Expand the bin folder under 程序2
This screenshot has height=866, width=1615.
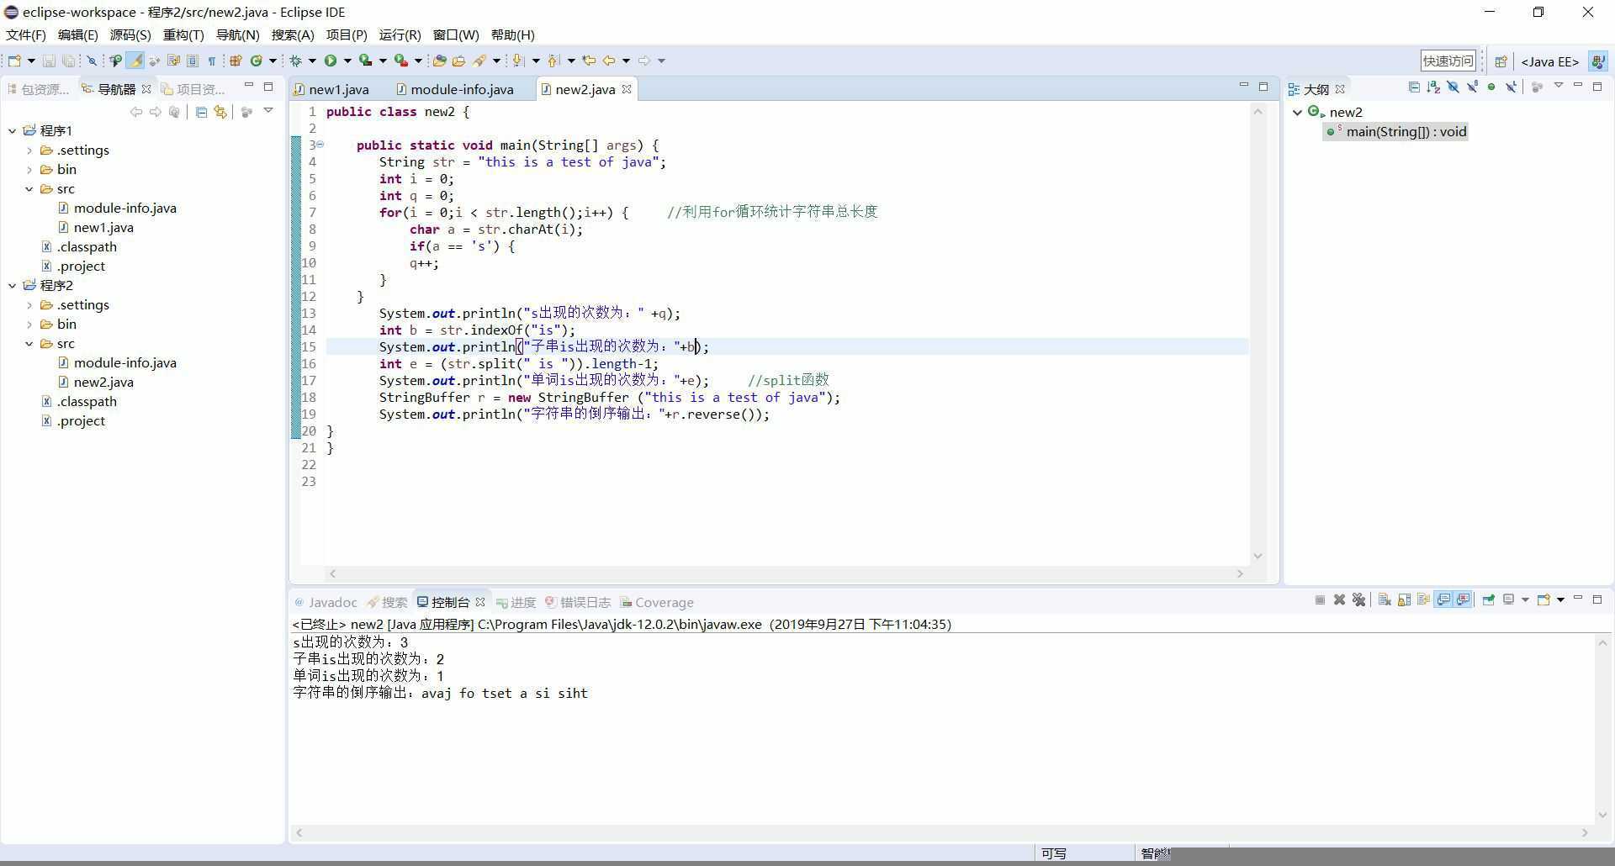[x=29, y=324]
